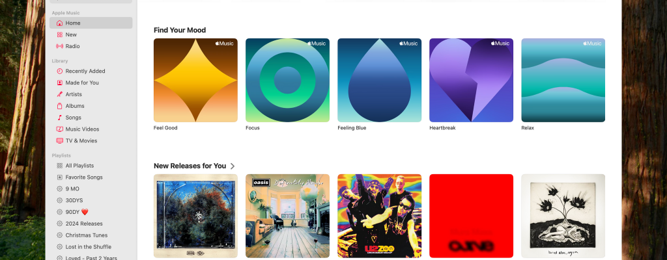Viewport: 667px width, 260px height.
Task: Open Recently Added clock icon
Action: [59, 71]
